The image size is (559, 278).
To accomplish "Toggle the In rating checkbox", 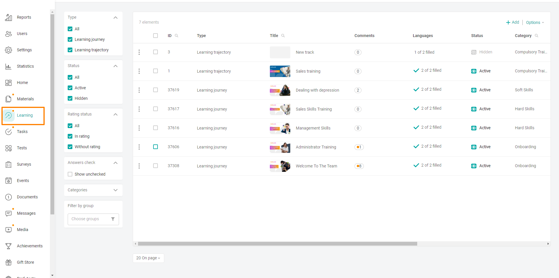I will point(70,136).
